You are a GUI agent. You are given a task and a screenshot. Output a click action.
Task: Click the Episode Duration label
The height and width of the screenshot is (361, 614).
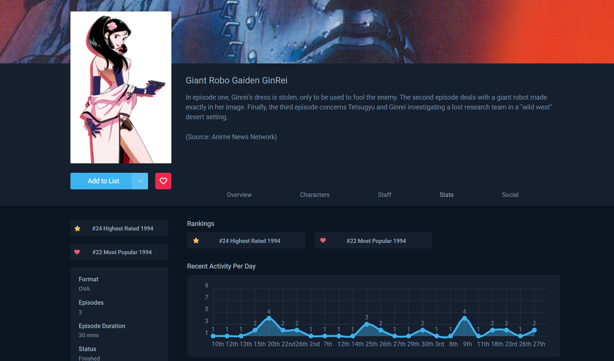click(x=102, y=325)
